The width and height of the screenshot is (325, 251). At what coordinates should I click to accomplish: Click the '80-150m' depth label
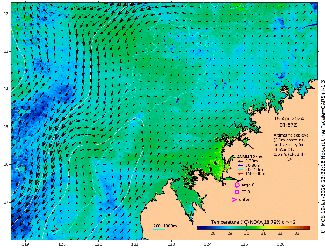pyautogui.click(x=254, y=170)
